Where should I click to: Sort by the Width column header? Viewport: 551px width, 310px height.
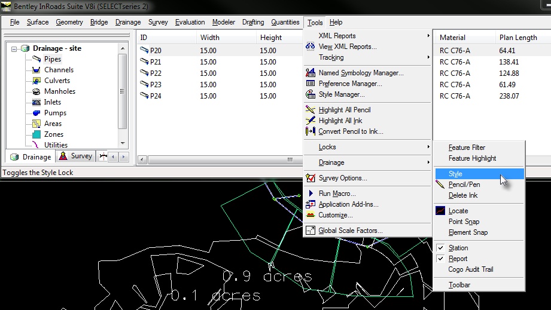[x=226, y=38]
